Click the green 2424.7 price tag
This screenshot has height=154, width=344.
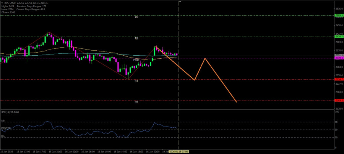[339, 37]
